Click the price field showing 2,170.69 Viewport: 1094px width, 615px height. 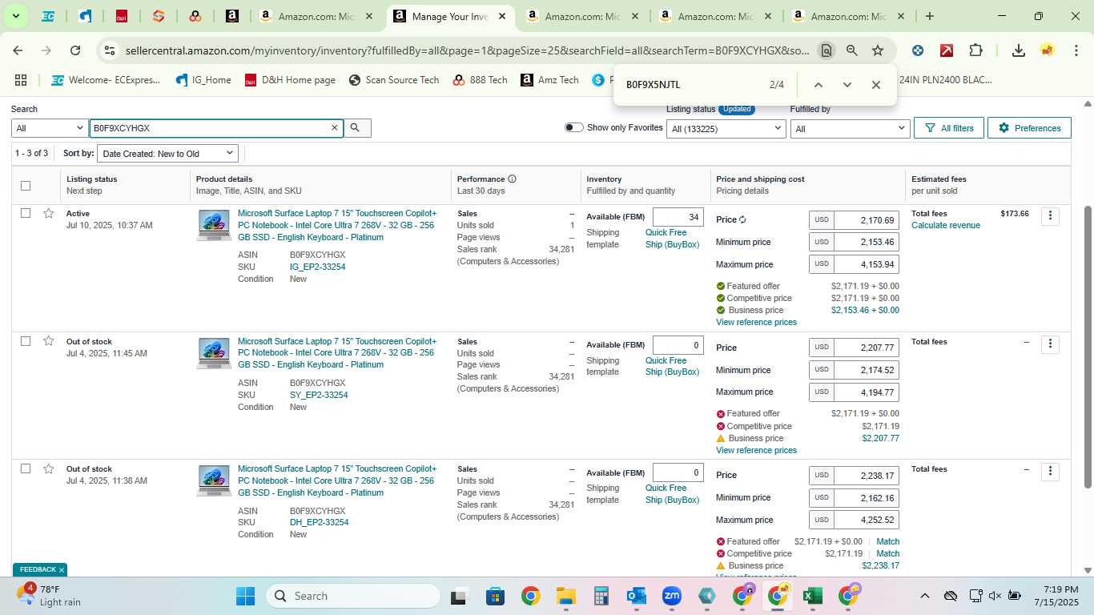click(x=867, y=220)
